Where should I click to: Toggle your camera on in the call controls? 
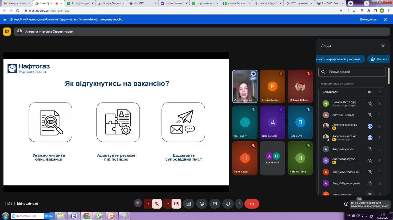point(176,204)
